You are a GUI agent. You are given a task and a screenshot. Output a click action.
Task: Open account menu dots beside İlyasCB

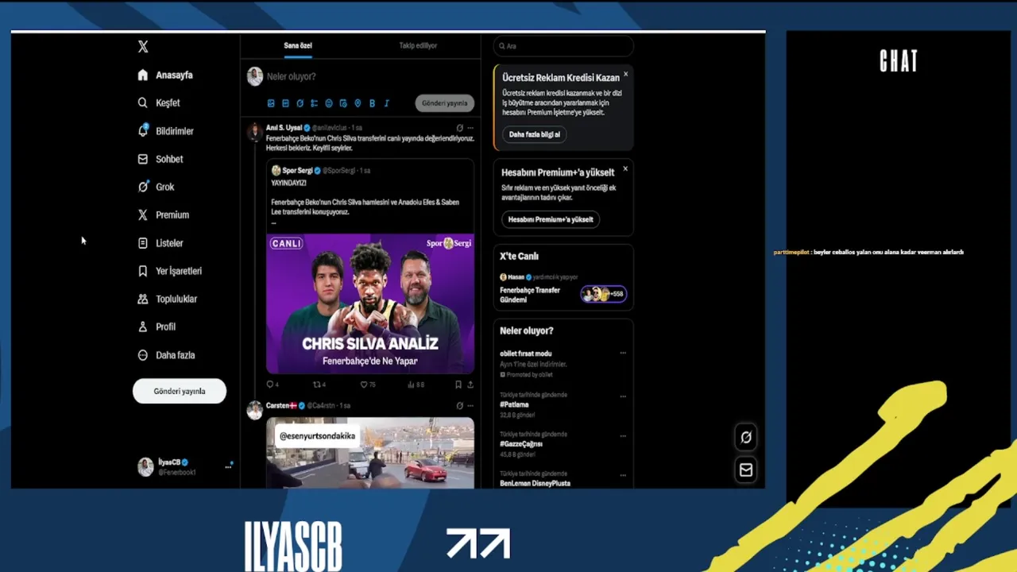[228, 466]
